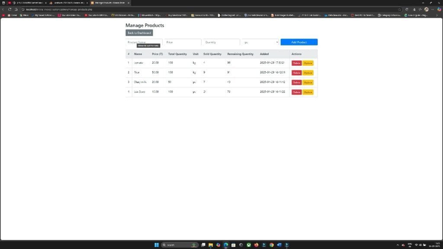Open the Chrome profile avatar
This screenshot has width=443, height=249.
pos(426,9)
